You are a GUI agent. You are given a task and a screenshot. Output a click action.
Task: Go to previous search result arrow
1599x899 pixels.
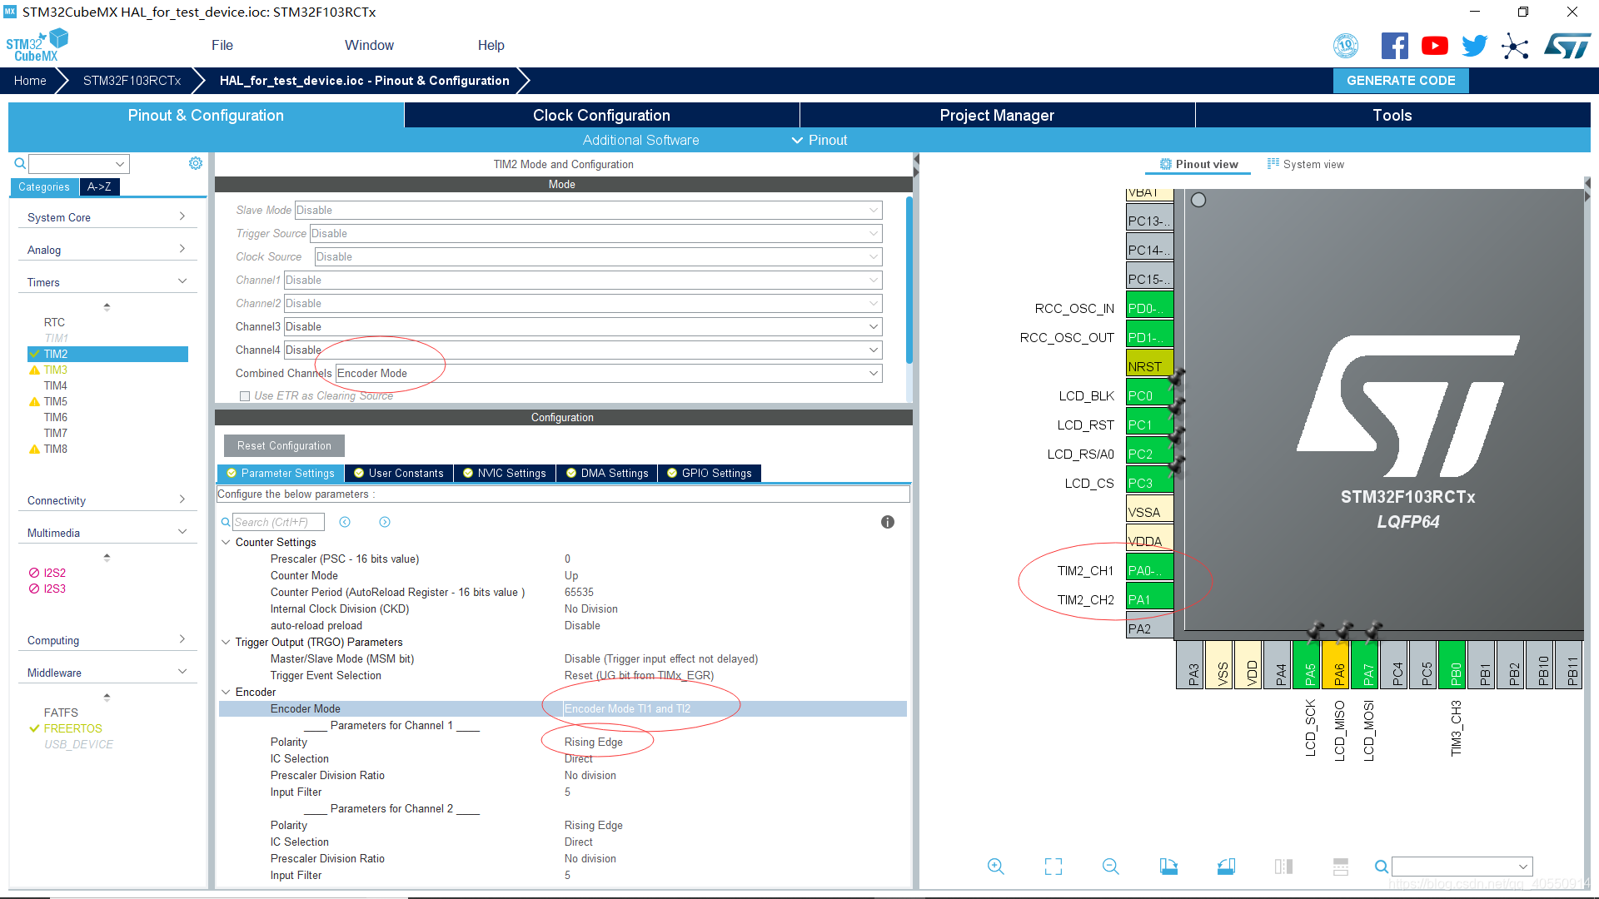click(345, 522)
